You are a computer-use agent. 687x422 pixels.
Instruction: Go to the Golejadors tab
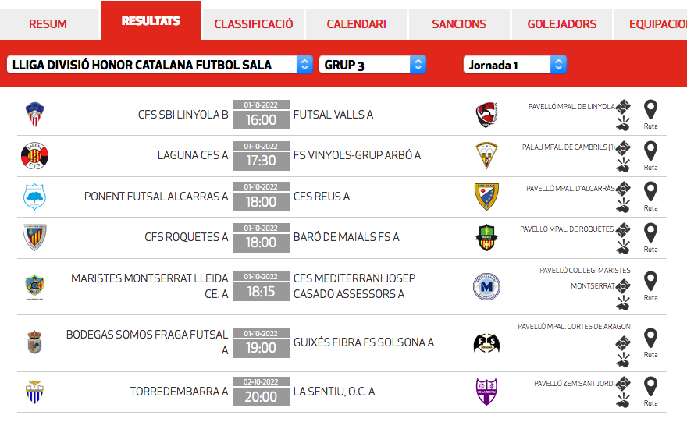(562, 23)
